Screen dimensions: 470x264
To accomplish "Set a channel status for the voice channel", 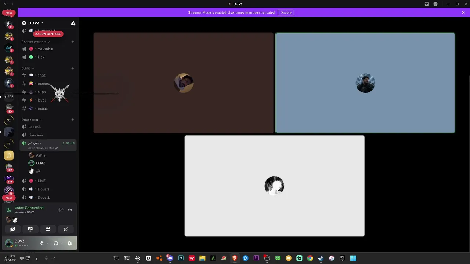I will point(43,148).
